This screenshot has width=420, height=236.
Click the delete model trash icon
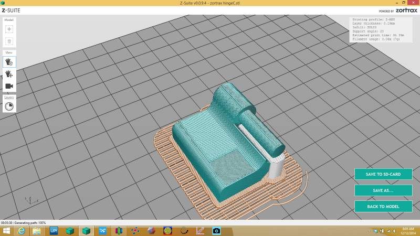pyautogui.click(x=9, y=41)
